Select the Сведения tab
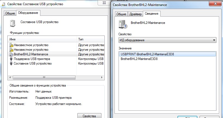Image resolution: width=223 pixels, height=118 pixels. tap(152, 14)
